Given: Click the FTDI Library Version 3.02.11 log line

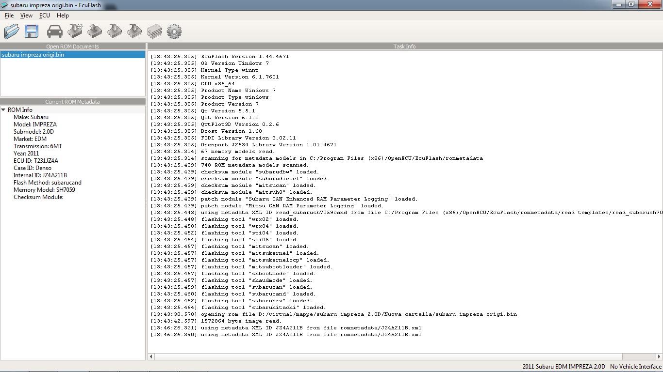Looking at the screenshot, I should [223, 138].
